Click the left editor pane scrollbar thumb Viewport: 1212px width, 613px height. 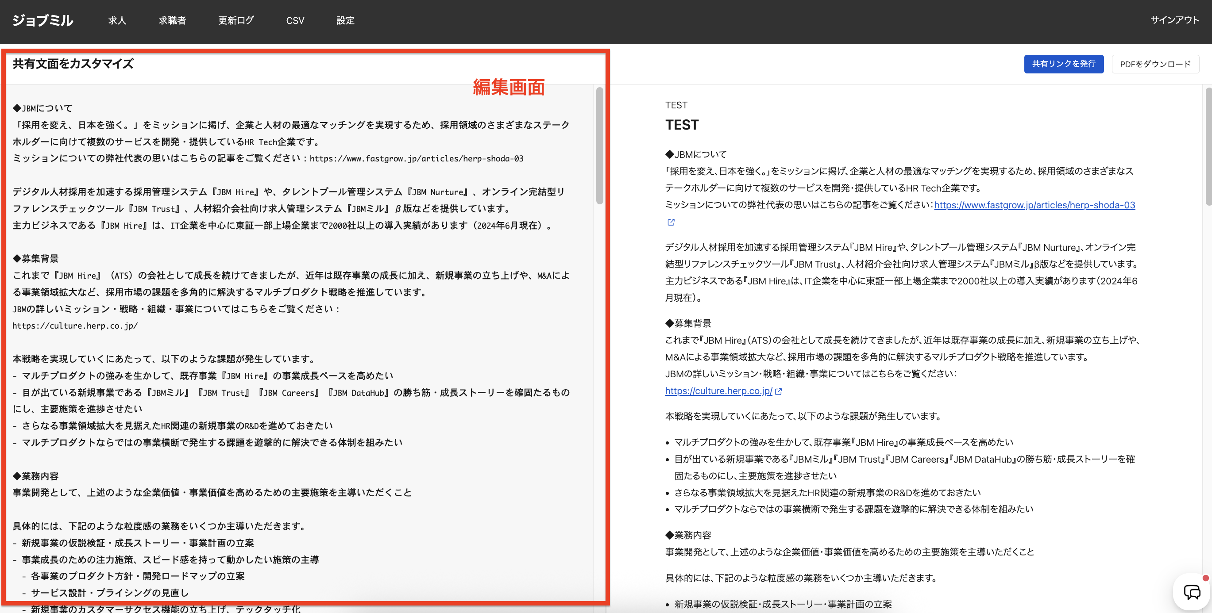[599, 146]
